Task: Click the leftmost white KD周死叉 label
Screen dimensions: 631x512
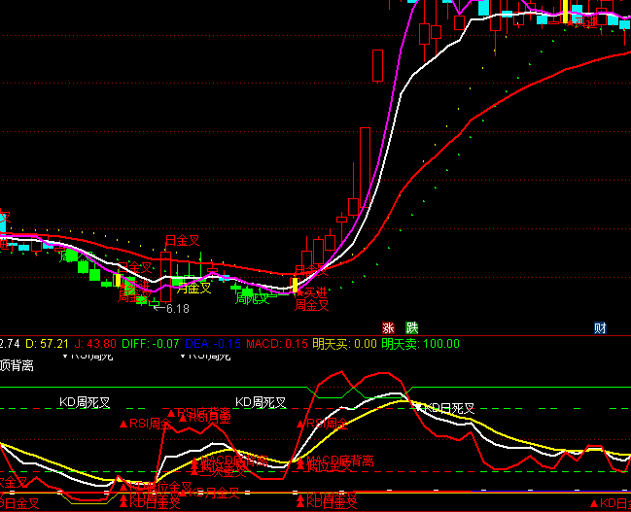Action: pos(85,401)
